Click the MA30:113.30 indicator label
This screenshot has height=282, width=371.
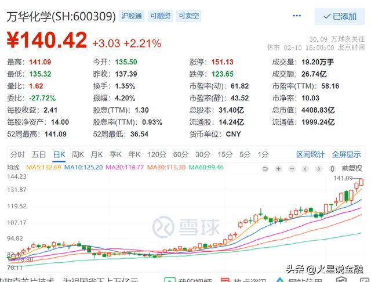point(166,167)
